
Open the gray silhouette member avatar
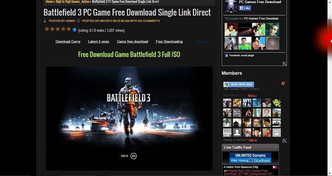tap(237, 132)
